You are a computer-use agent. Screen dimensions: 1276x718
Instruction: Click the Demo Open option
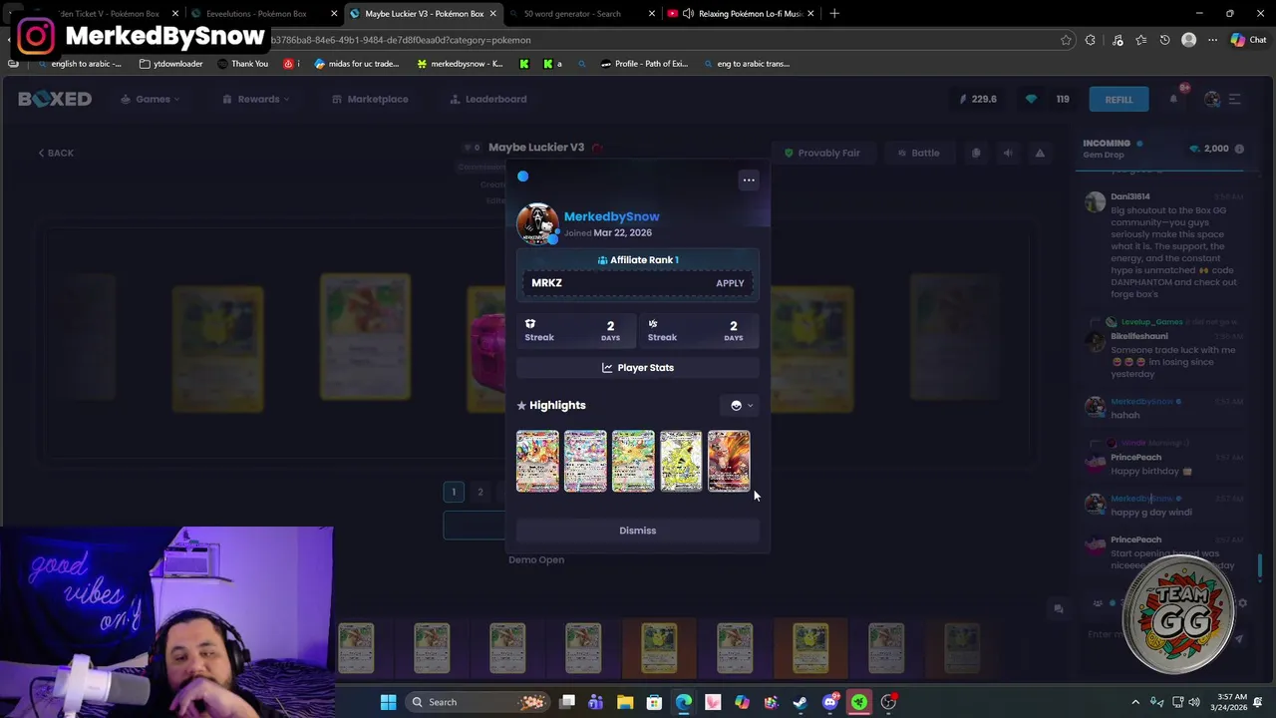point(536,559)
